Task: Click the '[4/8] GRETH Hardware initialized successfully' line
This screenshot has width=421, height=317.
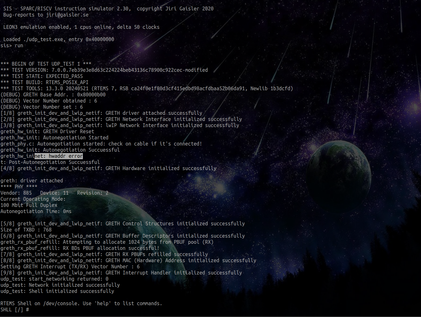Action: (x=108, y=169)
